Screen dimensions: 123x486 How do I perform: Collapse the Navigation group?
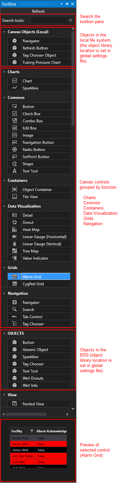coord(4,293)
